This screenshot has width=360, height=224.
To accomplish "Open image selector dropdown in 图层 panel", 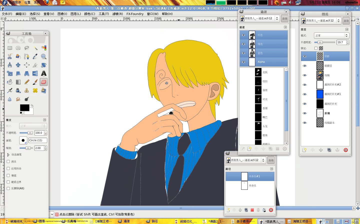I will (x=321, y=20).
